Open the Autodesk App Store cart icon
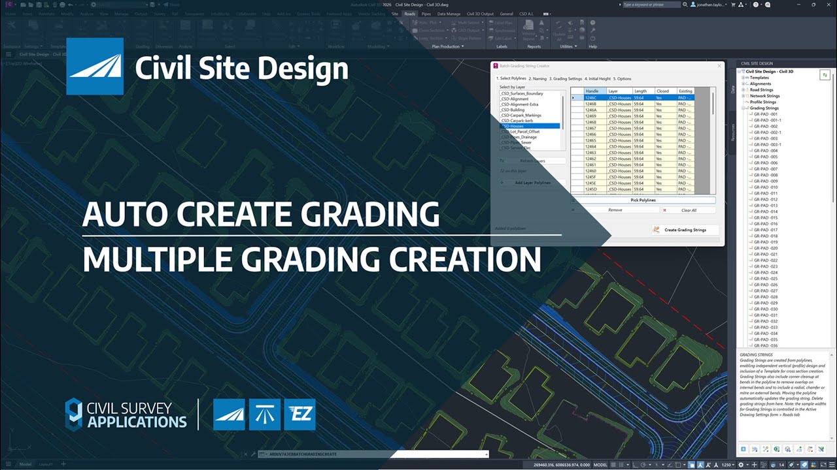837x470 pixels. (x=734, y=5)
